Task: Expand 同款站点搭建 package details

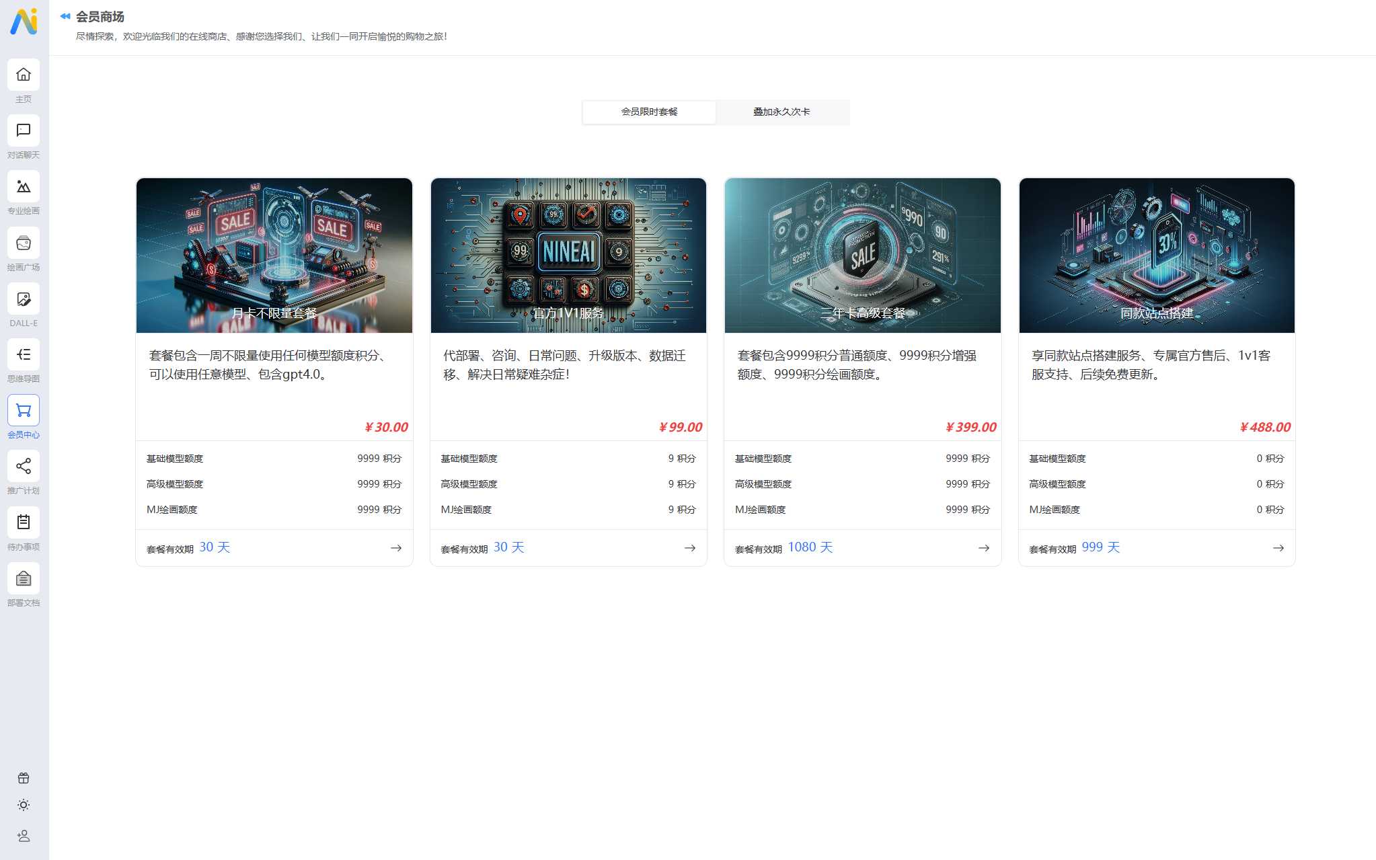Action: click(x=1278, y=548)
